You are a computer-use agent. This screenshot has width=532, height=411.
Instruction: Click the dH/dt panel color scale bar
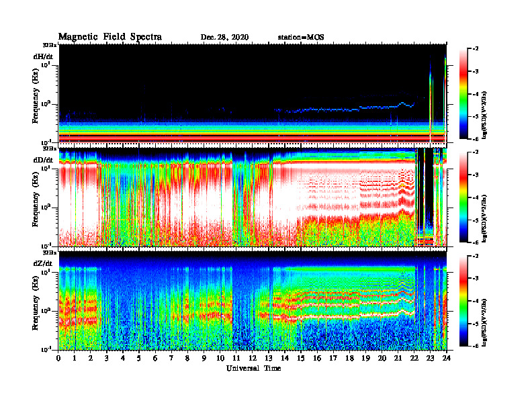click(x=463, y=94)
